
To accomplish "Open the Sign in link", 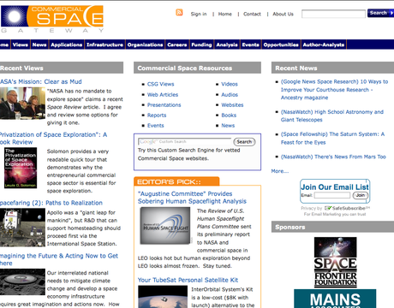I will tap(199, 14).
